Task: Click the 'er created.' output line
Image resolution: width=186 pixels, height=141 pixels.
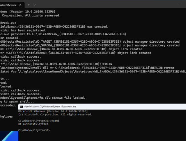Action: [x=10, y=38]
